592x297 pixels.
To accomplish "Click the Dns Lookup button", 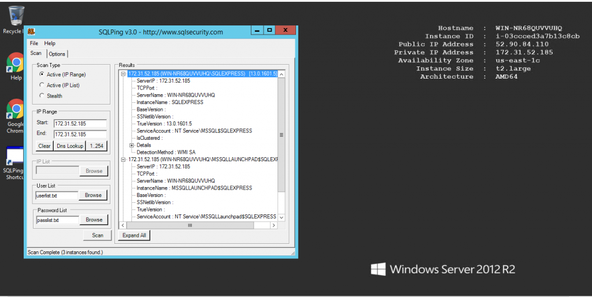I will [70, 146].
